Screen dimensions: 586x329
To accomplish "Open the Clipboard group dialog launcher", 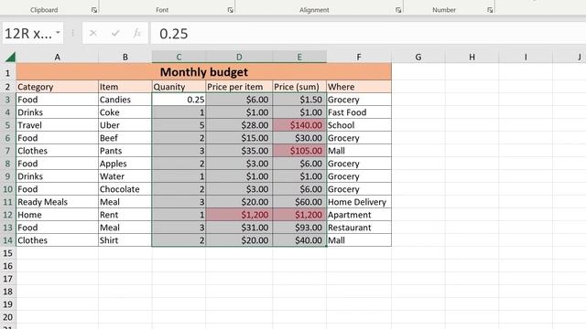I will click(94, 10).
